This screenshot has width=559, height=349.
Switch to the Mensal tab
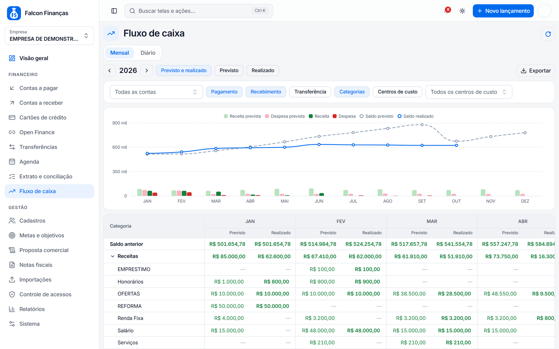(x=119, y=53)
